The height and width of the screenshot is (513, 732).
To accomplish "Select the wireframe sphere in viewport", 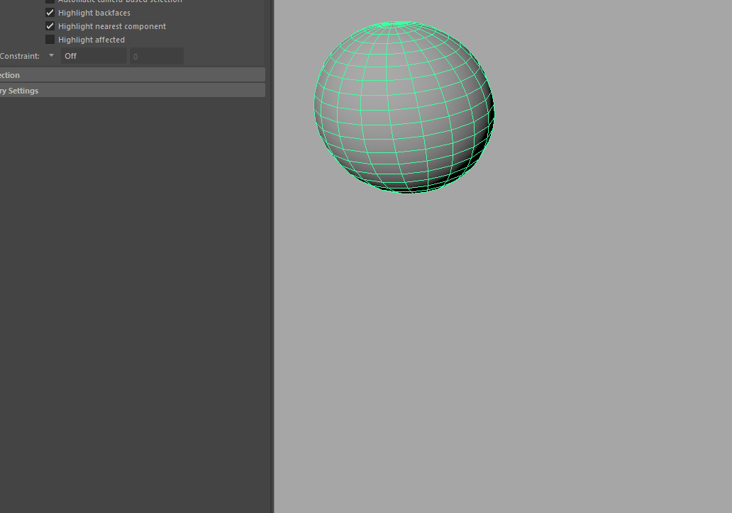I will 404,106.
